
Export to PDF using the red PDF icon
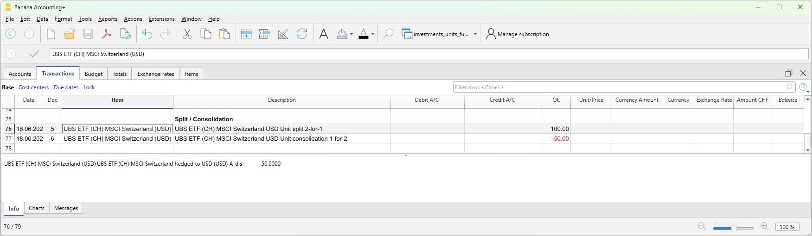pos(107,34)
